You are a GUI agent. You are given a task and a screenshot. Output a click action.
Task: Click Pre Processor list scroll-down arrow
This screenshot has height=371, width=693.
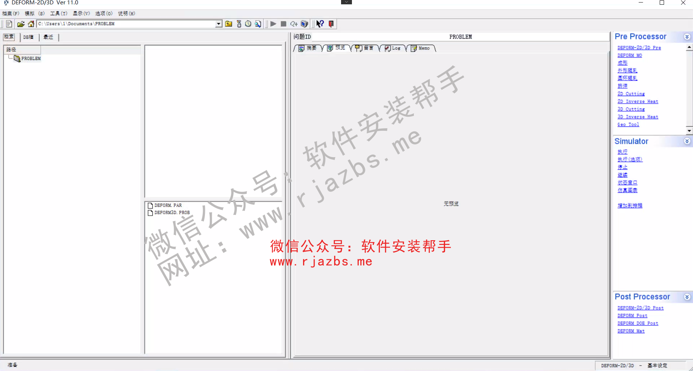click(689, 131)
